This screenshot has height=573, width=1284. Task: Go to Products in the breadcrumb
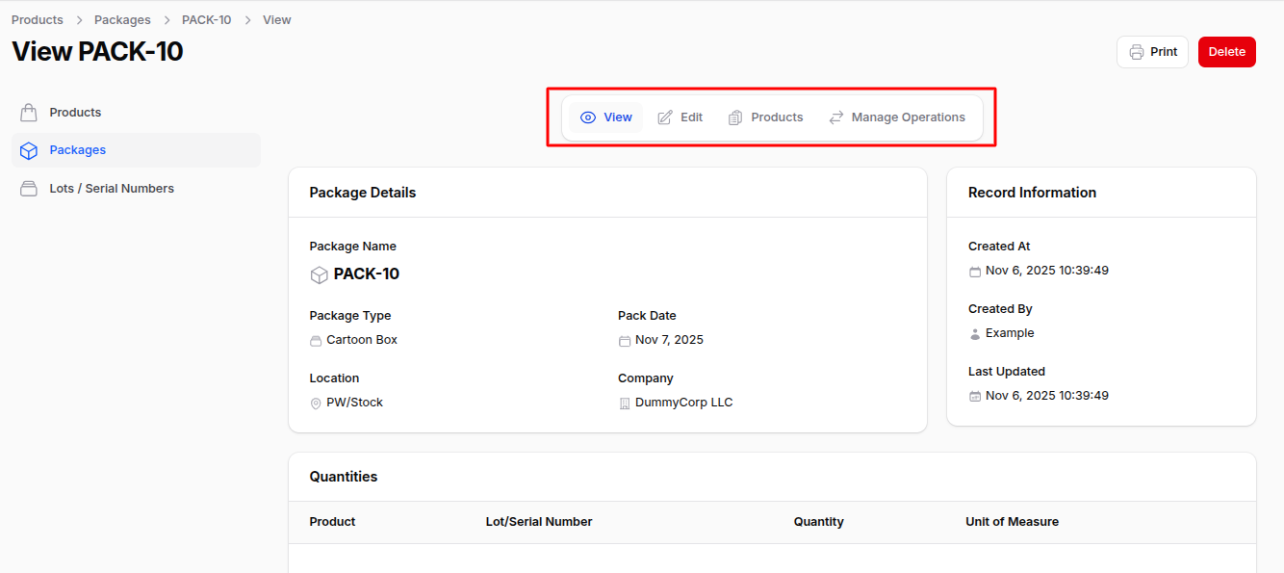[x=38, y=19]
